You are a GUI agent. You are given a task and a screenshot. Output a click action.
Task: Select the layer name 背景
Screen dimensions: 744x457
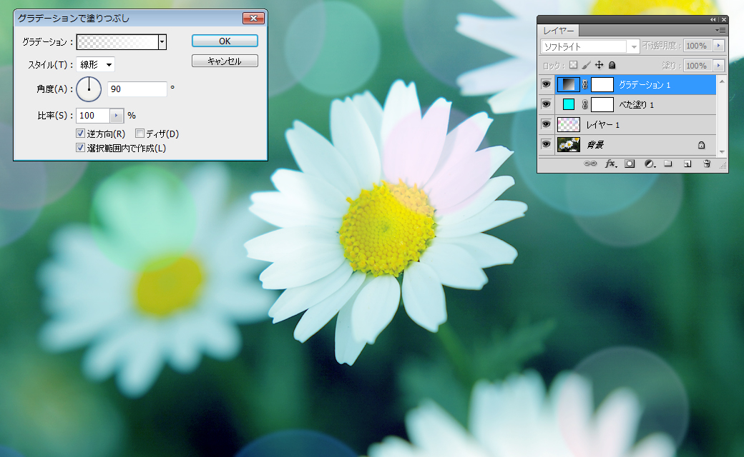coord(595,144)
